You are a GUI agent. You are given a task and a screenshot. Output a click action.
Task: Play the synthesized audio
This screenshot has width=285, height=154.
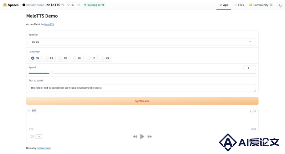142,137
